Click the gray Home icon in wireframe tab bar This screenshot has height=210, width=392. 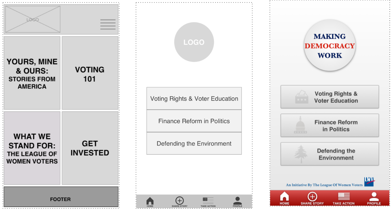150,201
